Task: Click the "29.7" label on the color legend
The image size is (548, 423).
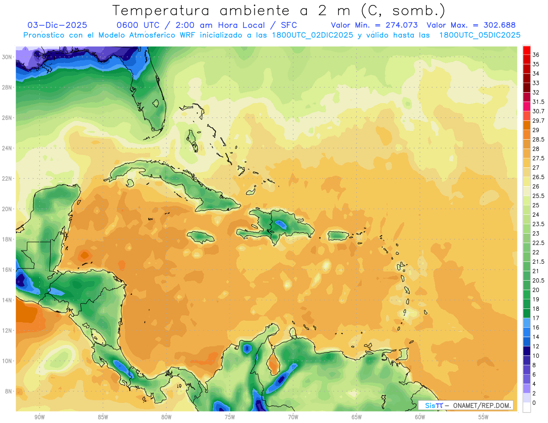Action: point(538,121)
